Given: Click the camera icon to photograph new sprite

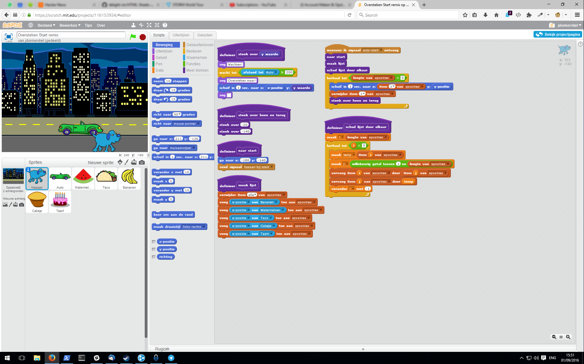Looking at the screenshot, I should click(x=141, y=162).
